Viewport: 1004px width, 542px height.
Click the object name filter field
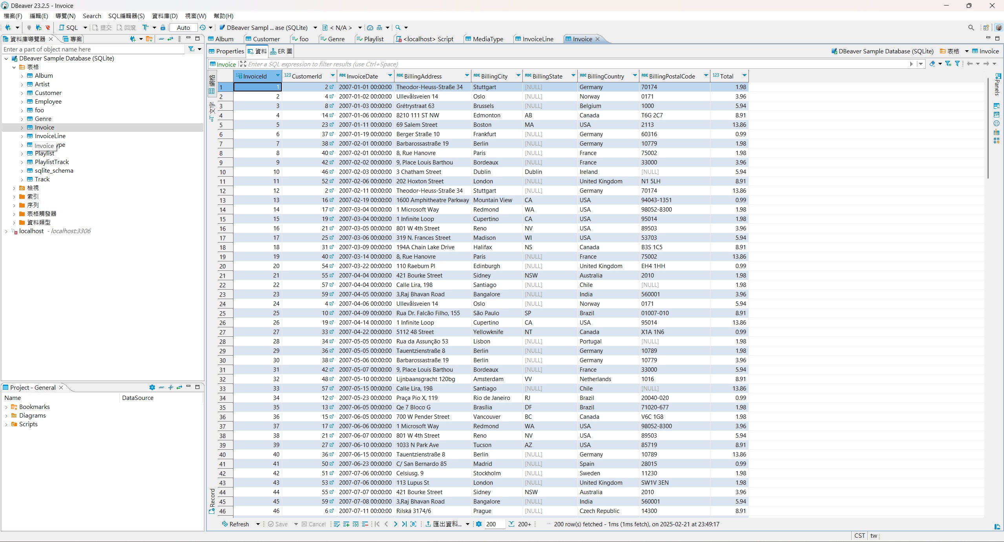(93, 49)
